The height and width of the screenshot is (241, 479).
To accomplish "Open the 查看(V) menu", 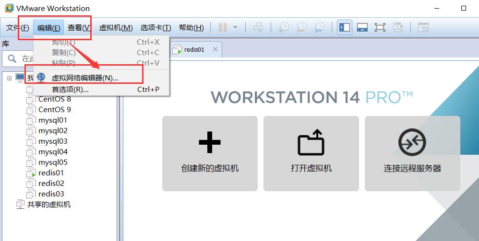I will coord(79,28).
